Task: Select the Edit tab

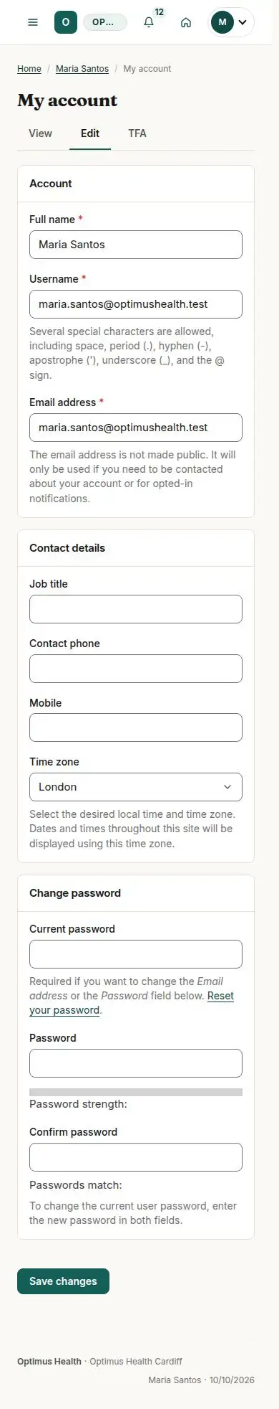Action: pyautogui.click(x=90, y=133)
